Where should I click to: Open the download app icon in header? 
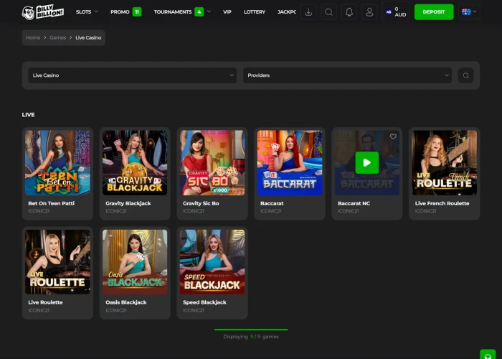(x=308, y=12)
